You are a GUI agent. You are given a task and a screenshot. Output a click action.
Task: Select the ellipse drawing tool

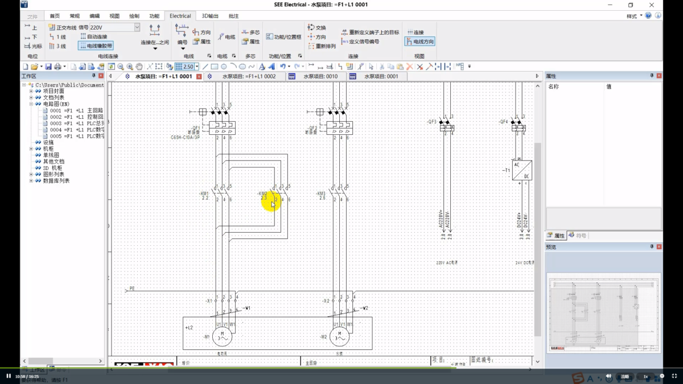coord(242,67)
